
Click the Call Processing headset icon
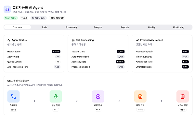tap(73, 40)
